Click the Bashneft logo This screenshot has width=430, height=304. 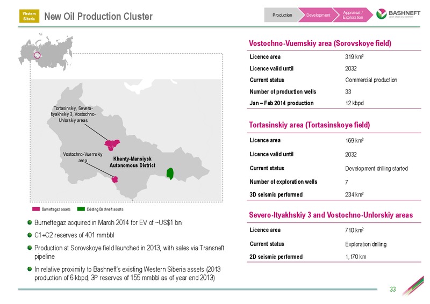pos(398,14)
